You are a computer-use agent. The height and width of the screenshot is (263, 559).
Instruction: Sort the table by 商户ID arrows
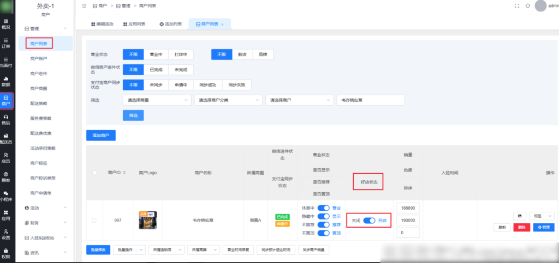coord(124,173)
